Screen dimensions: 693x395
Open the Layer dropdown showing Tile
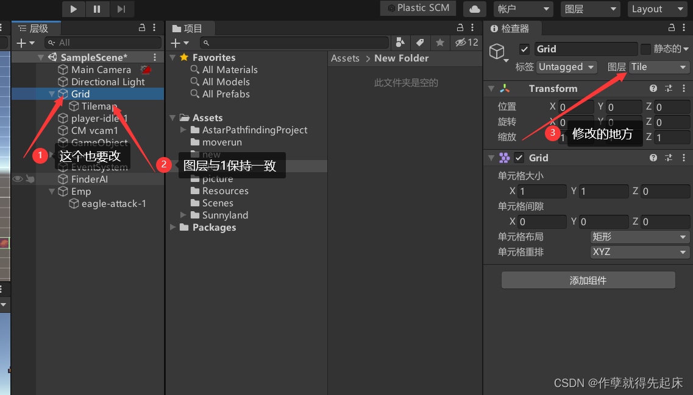(658, 67)
